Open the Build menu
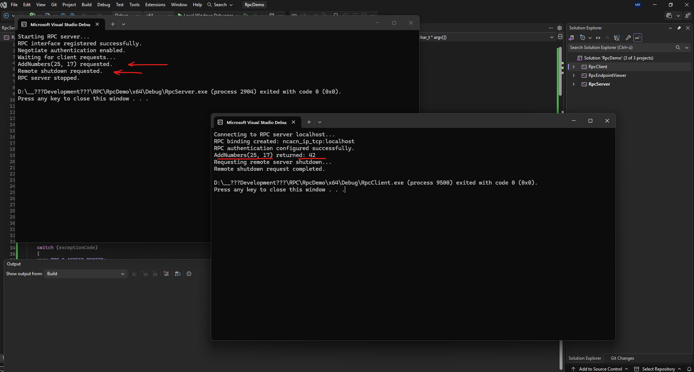Screen dimensions: 694x372 86,5
